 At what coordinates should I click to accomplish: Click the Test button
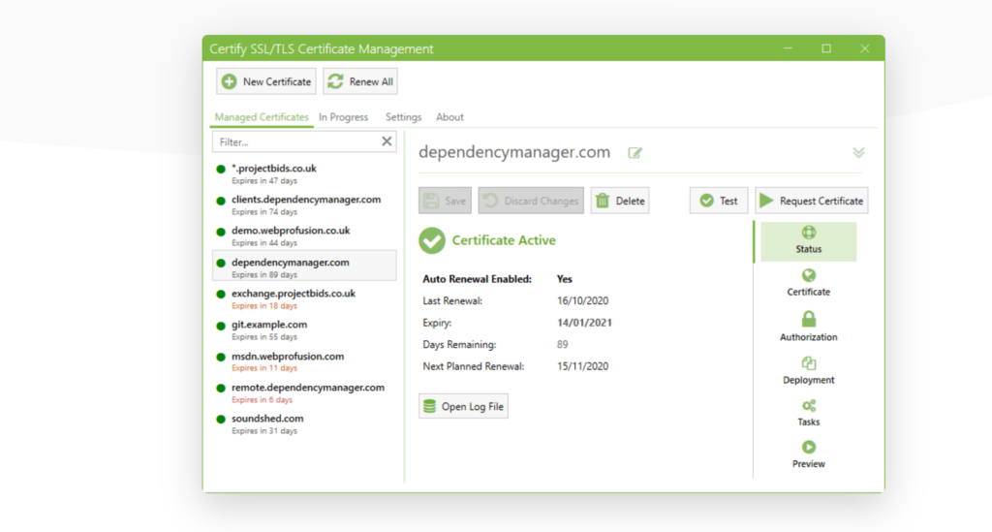point(719,201)
